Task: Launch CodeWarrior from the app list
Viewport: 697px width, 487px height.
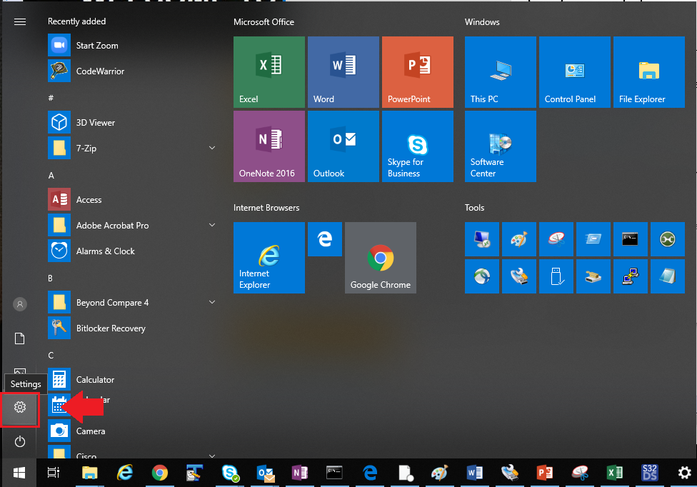Action: click(132, 71)
